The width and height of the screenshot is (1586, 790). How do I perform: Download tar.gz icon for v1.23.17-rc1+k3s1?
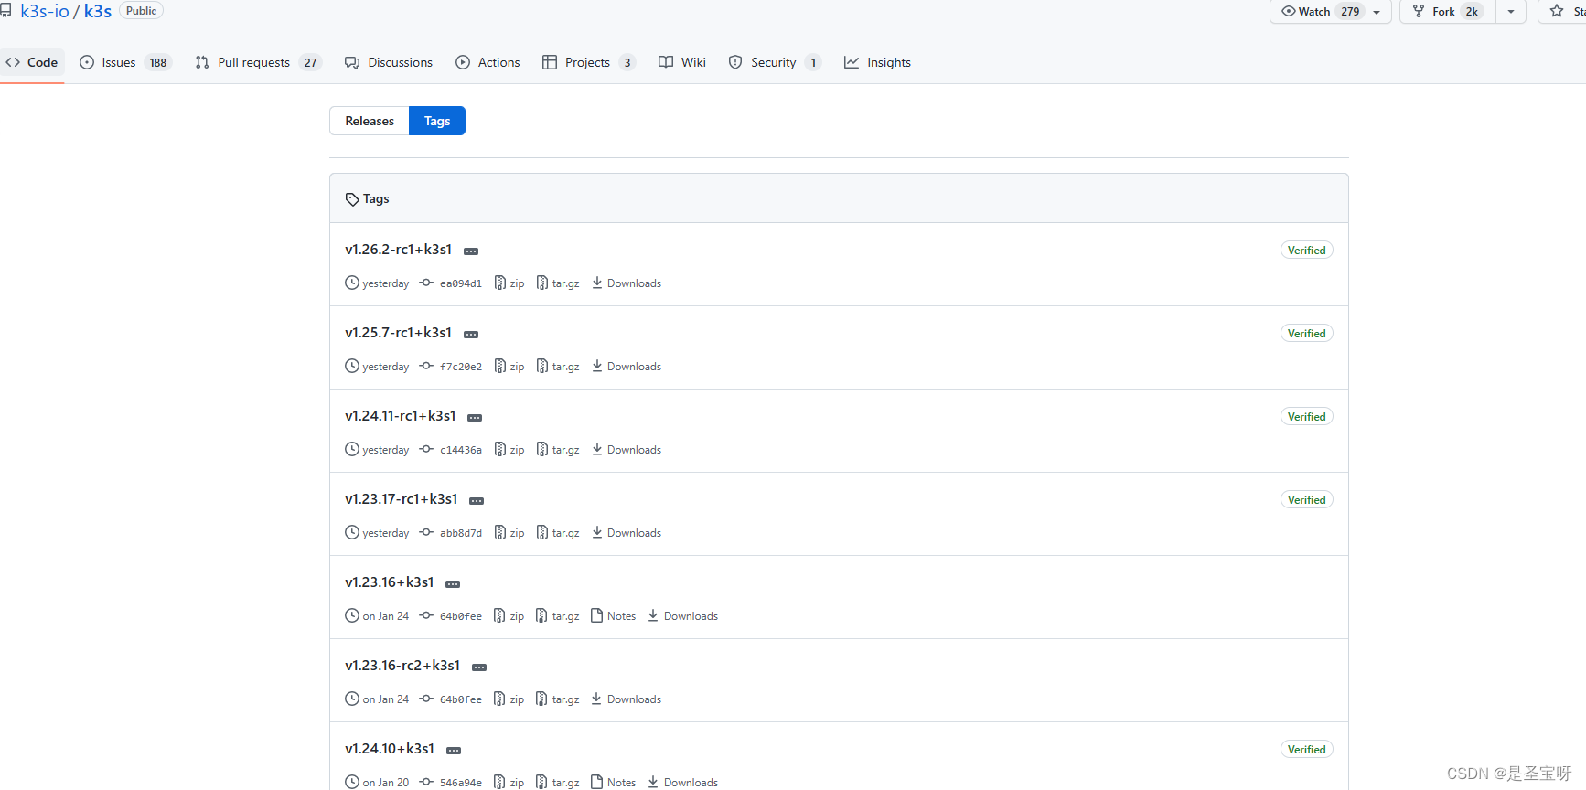[x=542, y=532]
